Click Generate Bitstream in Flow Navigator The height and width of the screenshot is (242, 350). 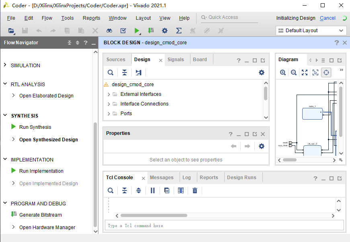(41, 215)
